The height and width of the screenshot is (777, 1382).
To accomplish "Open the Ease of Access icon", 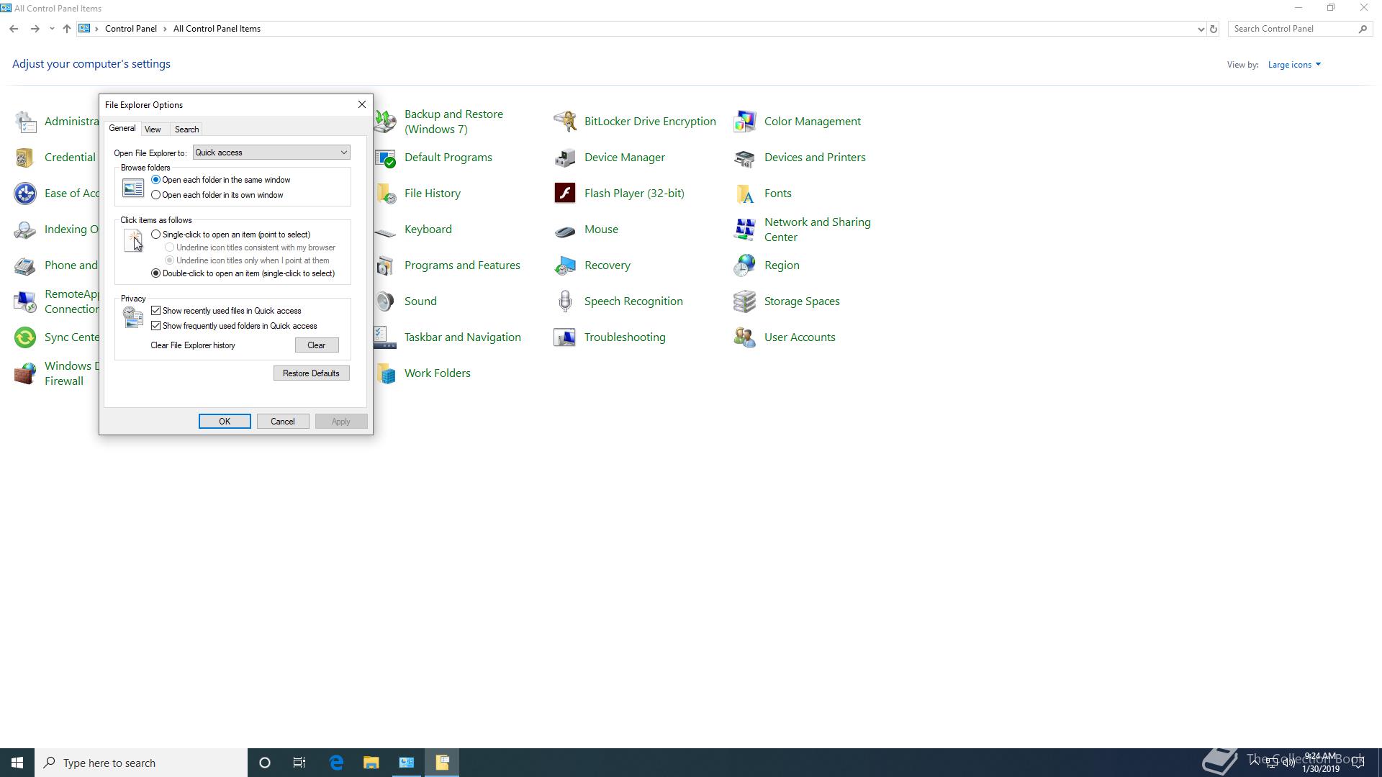I will 25,194.
